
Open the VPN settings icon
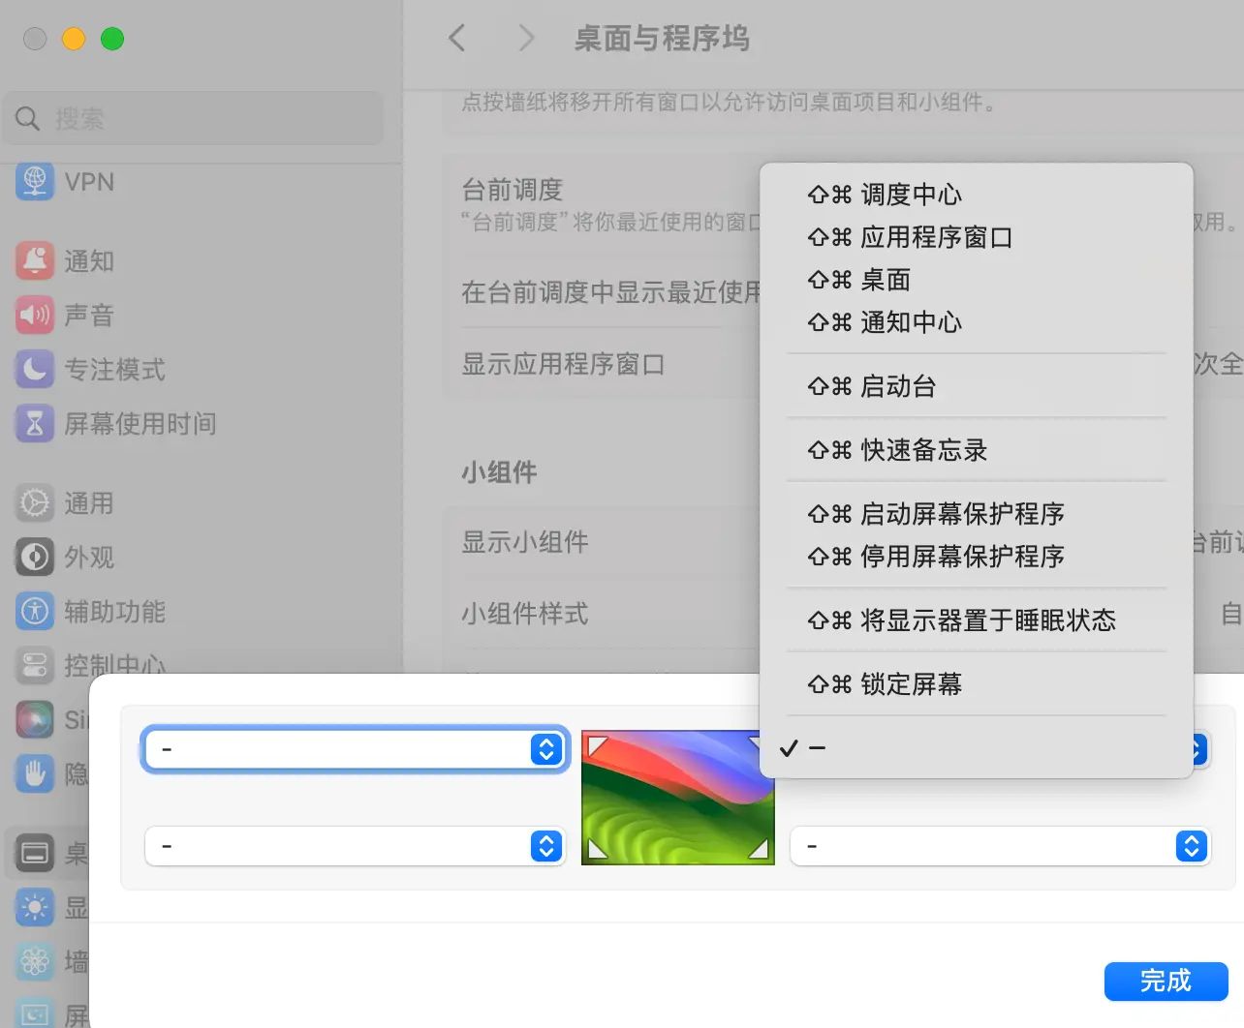tap(34, 182)
